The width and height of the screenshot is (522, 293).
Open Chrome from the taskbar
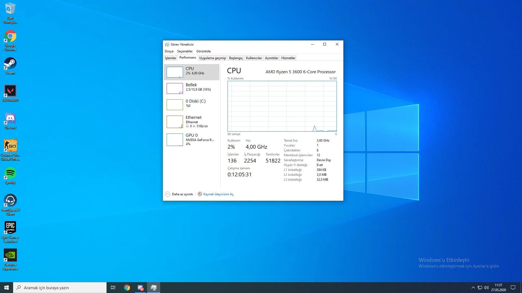(x=127, y=288)
